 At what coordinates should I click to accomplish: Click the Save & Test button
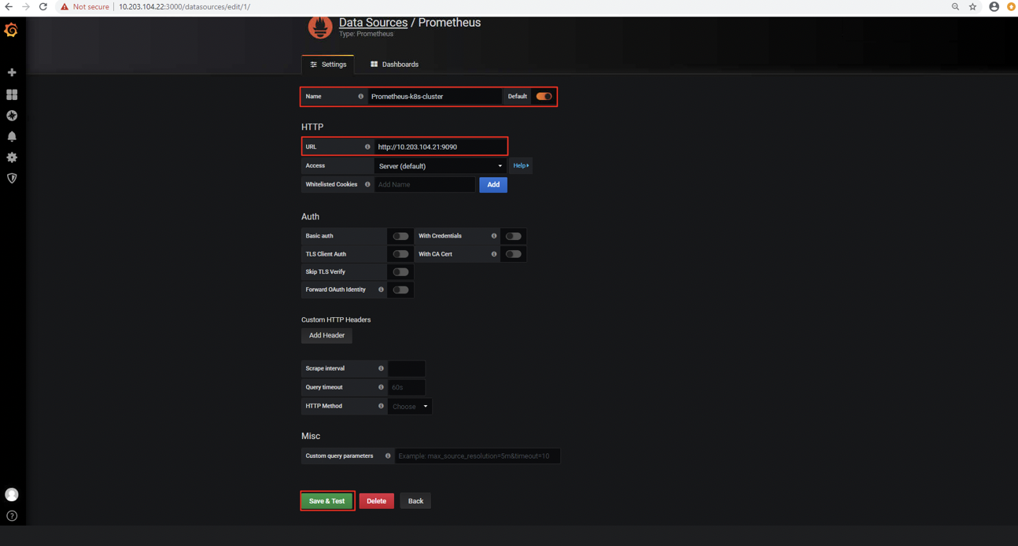click(x=326, y=501)
